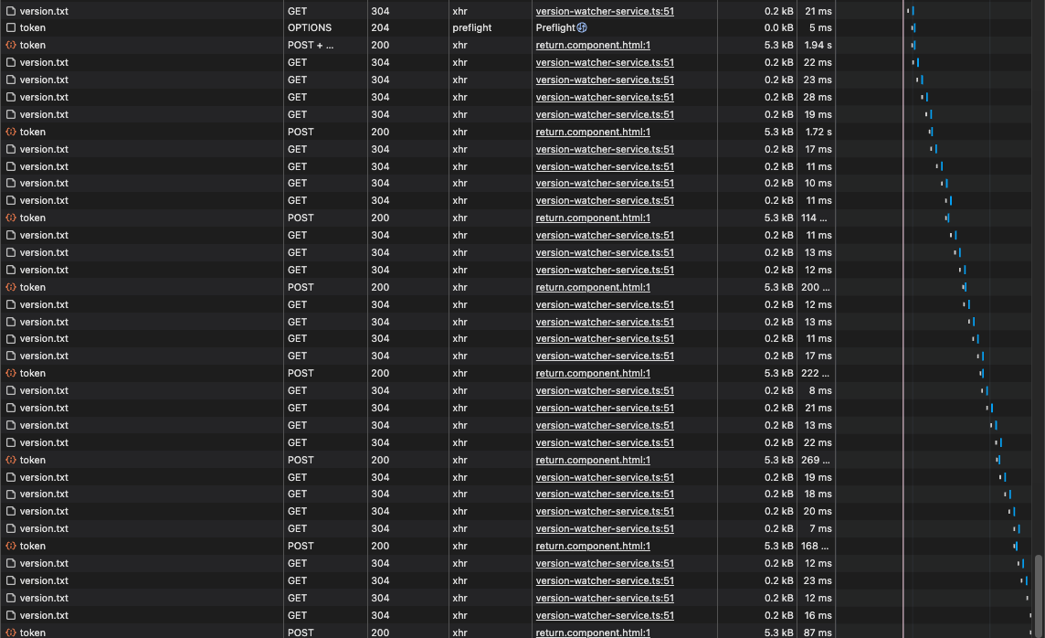Select the version.txt request name taking 20 ms
Viewport: 1045px width, 638px height.
pyautogui.click(x=44, y=511)
